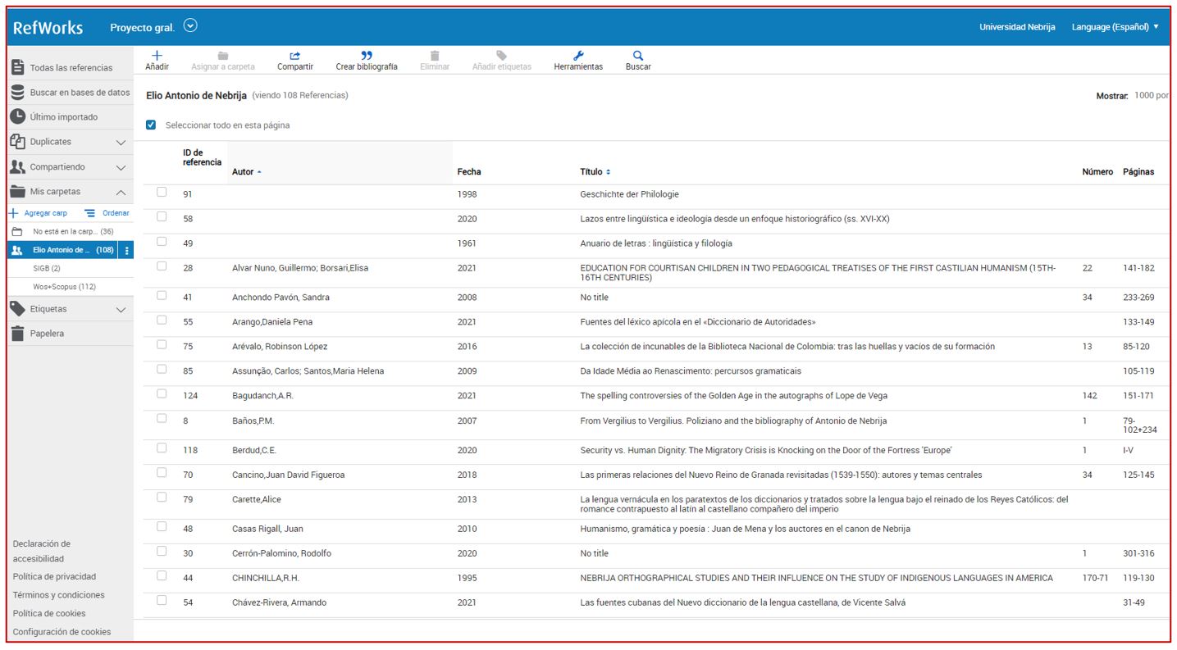
Task: Select checkbox for Geschichte der Philologie
Action: [162, 193]
